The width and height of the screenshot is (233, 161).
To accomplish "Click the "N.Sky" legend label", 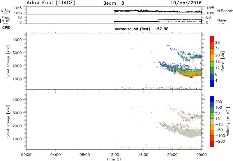I will [x=6, y=11].
